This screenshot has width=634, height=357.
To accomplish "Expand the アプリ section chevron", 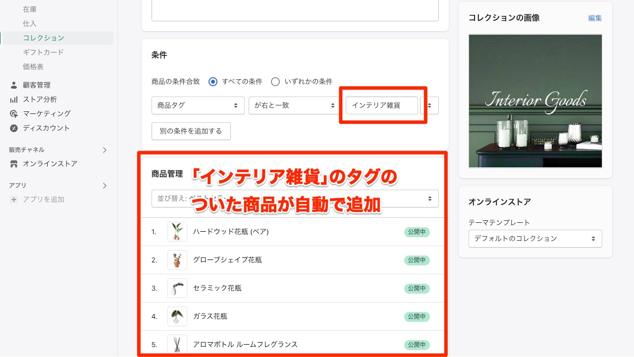I will tap(105, 186).
